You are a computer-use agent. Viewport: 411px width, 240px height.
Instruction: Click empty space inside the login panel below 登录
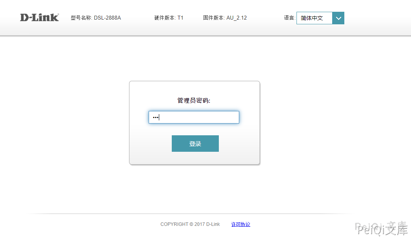[x=195, y=158]
